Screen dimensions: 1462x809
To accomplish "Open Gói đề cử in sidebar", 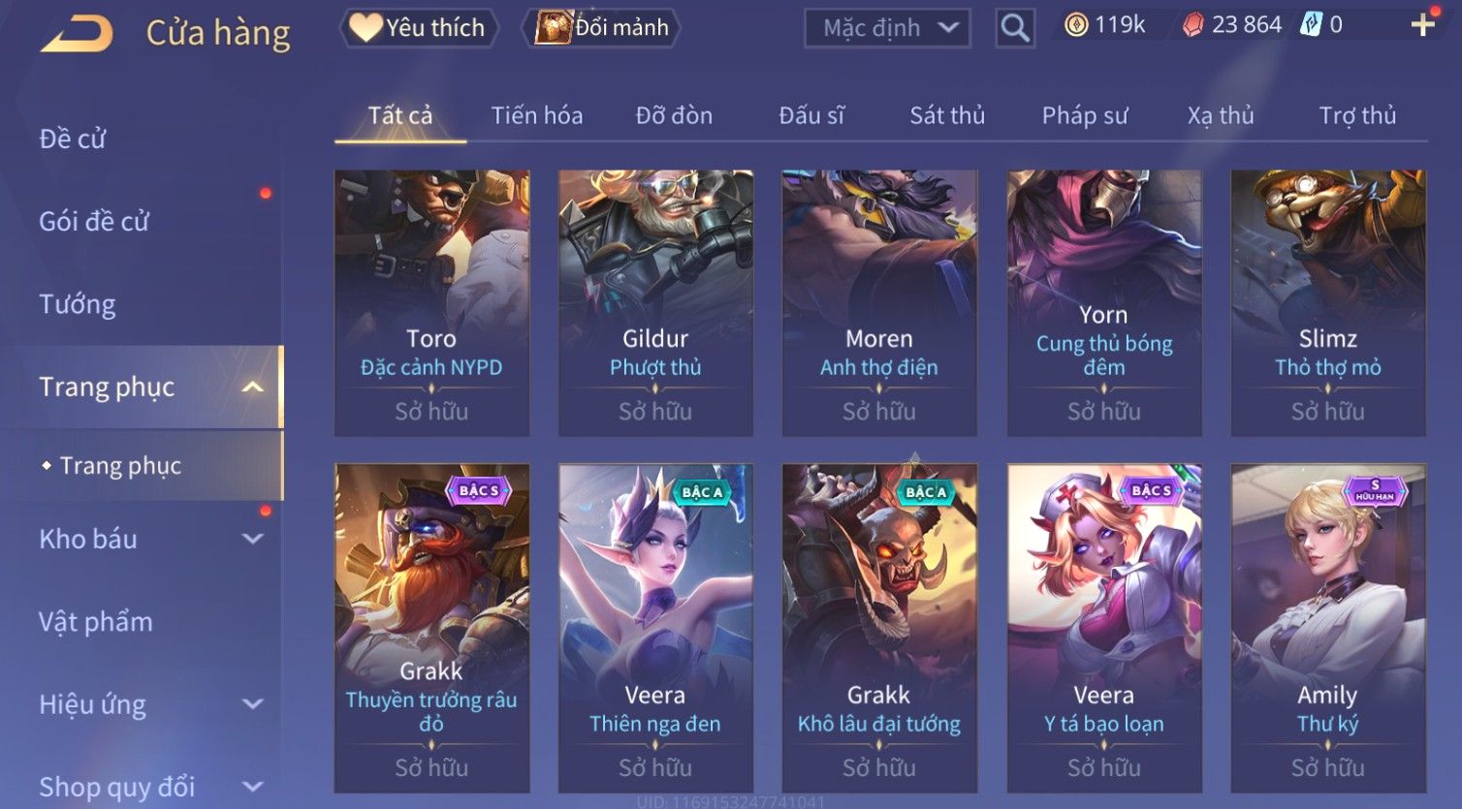I will click(94, 222).
